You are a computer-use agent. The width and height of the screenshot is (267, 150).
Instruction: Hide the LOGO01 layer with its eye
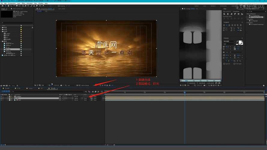coord(2,96)
